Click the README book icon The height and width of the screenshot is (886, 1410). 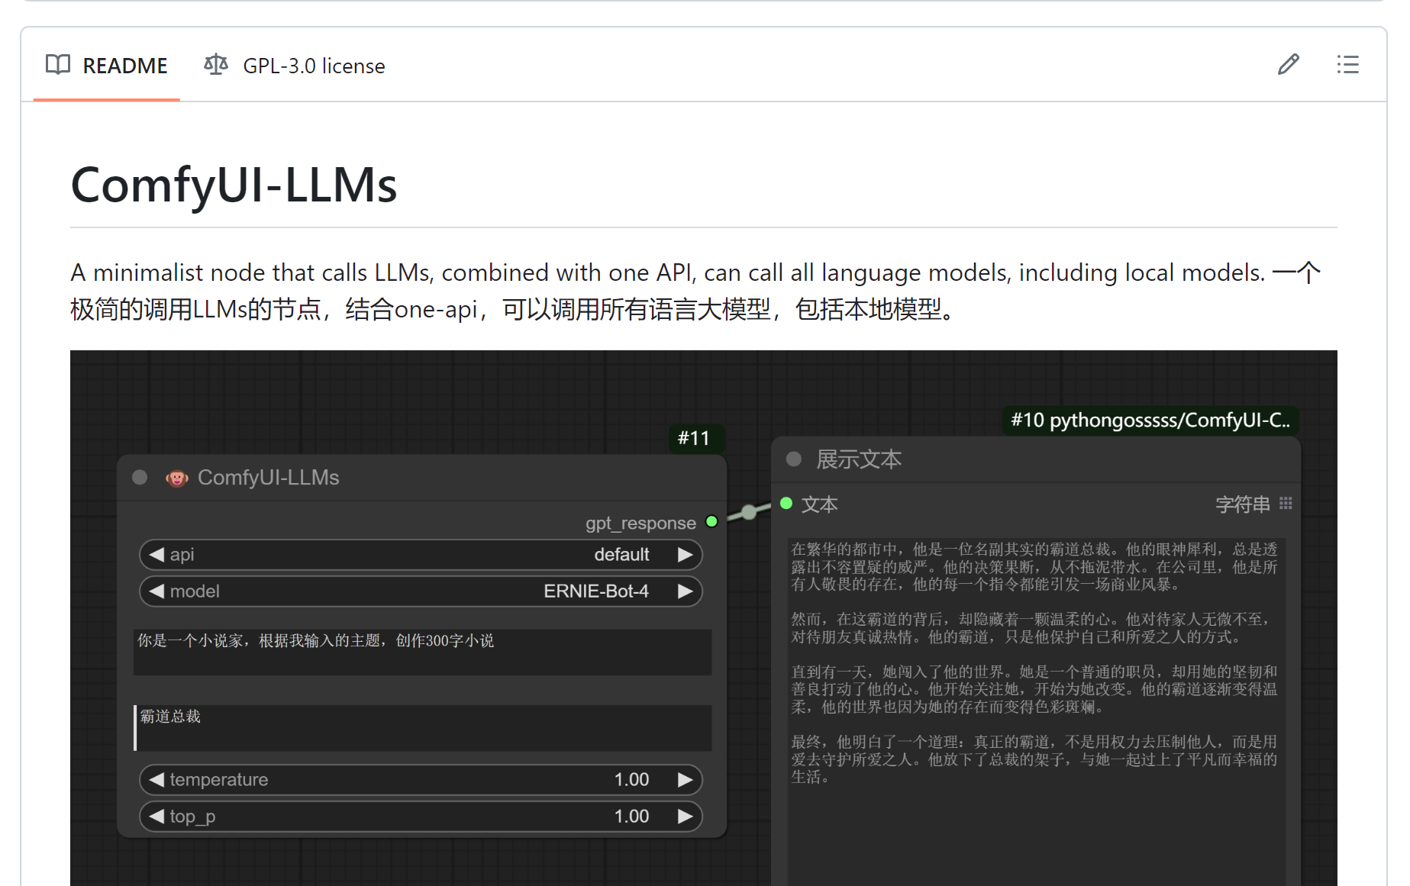pyautogui.click(x=58, y=65)
